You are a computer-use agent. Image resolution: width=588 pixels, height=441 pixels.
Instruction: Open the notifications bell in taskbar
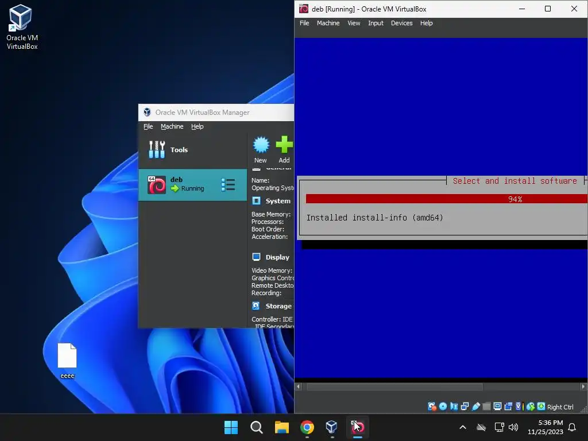click(572, 427)
